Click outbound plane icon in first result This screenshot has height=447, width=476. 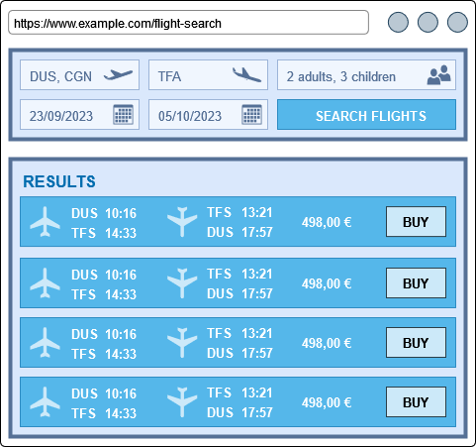[x=45, y=222]
